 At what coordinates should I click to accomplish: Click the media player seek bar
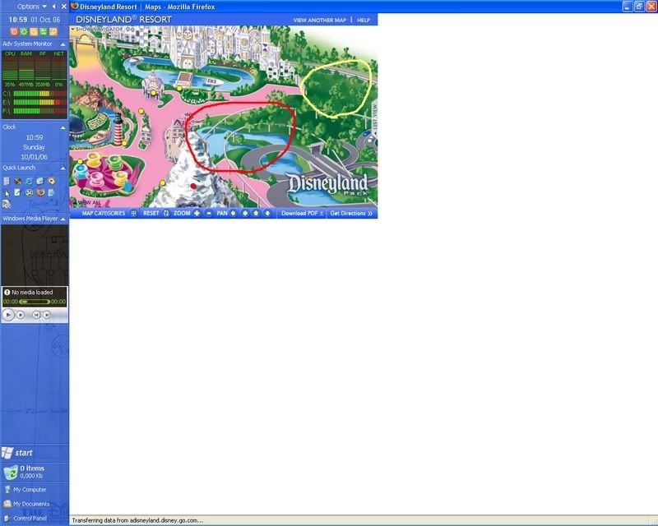pos(35,302)
